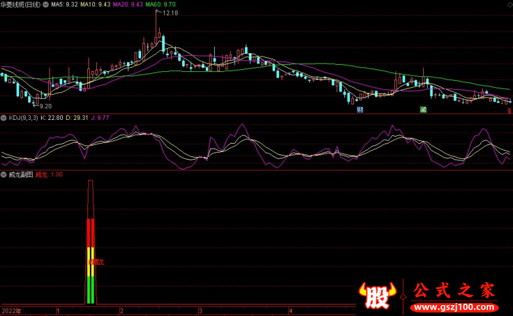The width and height of the screenshot is (513, 316).
Task: Open the KDJ indicator dropdown arrow
Action: tap(4, 118)
